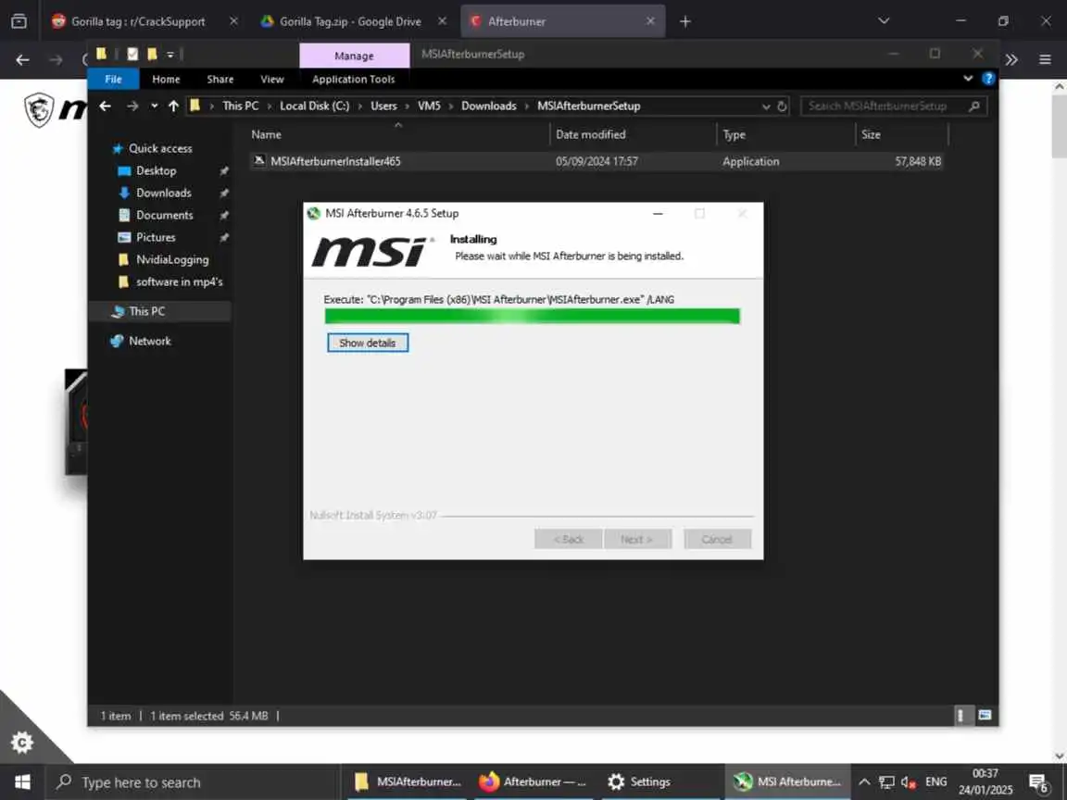
Task: Open the Home ribbon tab
Action: pos(166,79)
